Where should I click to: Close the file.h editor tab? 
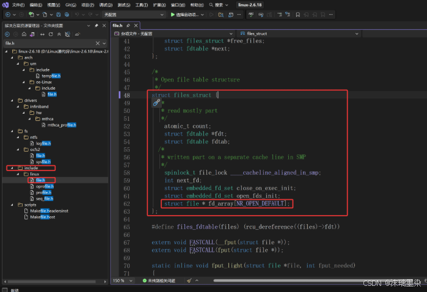tap(136, 26)
